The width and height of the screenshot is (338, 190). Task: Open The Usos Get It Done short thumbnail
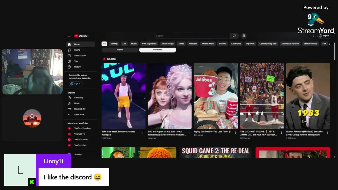click(262, 96)
